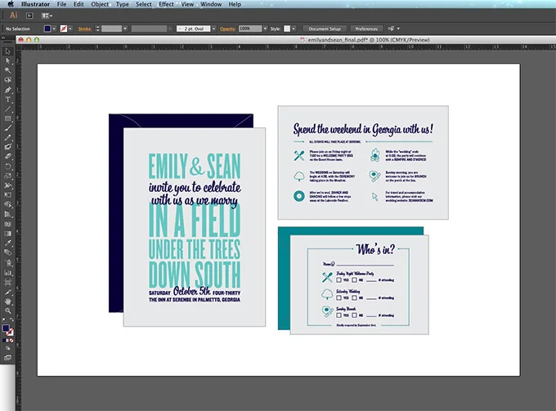Toggle the drawing mode button in toolbar
Image resolution: width=556 pixels, height=411 pixels.
point(8,349)
